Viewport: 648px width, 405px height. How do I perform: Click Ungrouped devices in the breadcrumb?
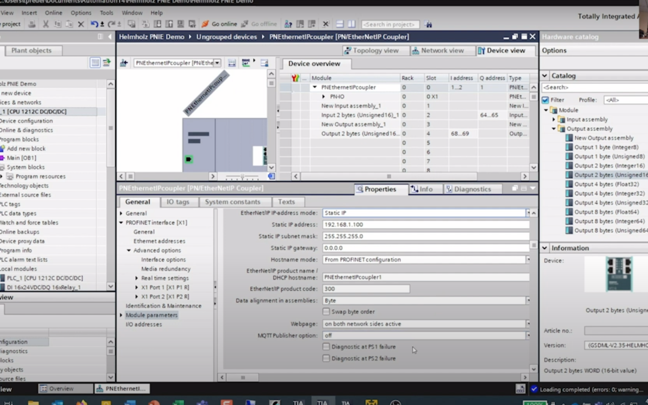[x=226, y=37]
